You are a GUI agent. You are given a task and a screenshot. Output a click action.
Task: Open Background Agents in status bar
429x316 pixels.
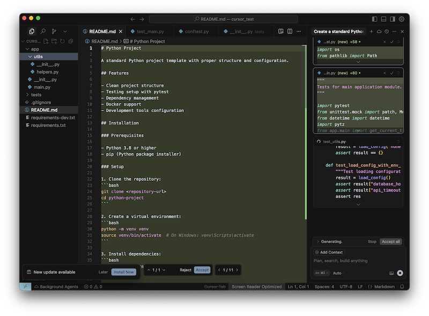pyautogui.click(x=56, y=286)
